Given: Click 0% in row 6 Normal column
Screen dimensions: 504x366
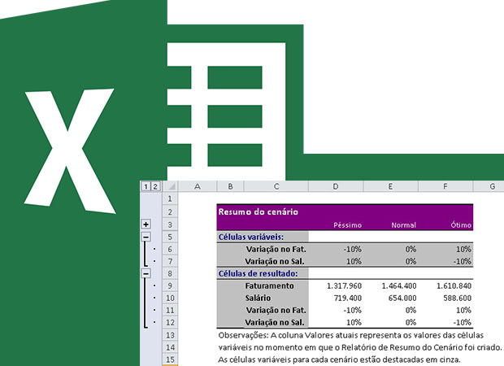Looking at the screenshot, I should [x=411, y=249].
